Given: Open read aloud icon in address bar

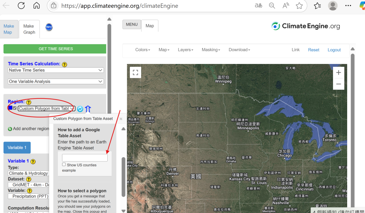Looking at the screenshot, I should coord(286,6).
